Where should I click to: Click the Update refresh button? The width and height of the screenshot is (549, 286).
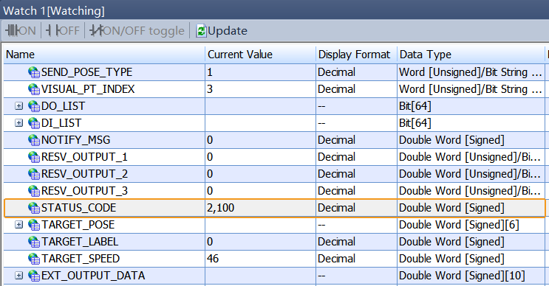[222, 31]
